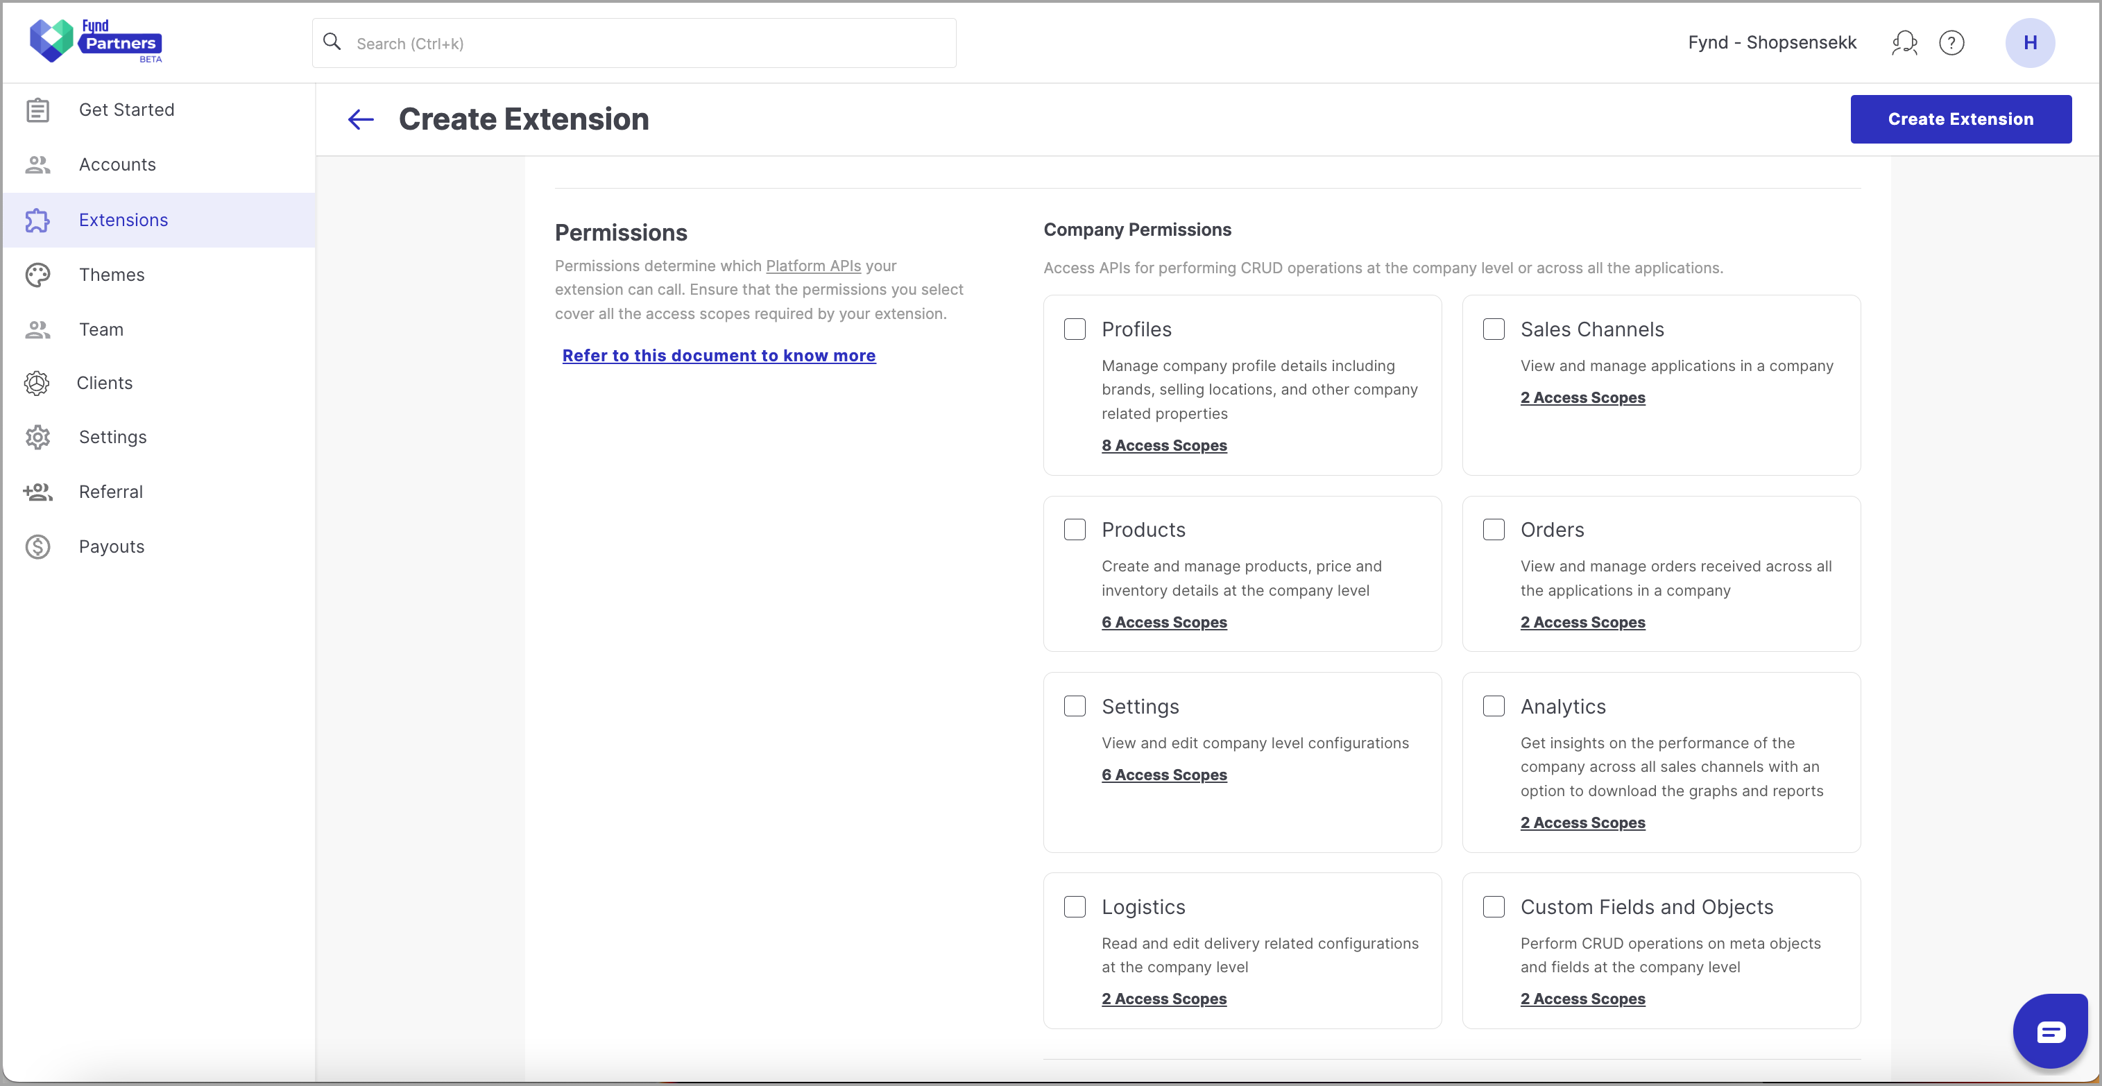Open Payouts in the sidebar

pyautogui.click(x=112, y=546)
